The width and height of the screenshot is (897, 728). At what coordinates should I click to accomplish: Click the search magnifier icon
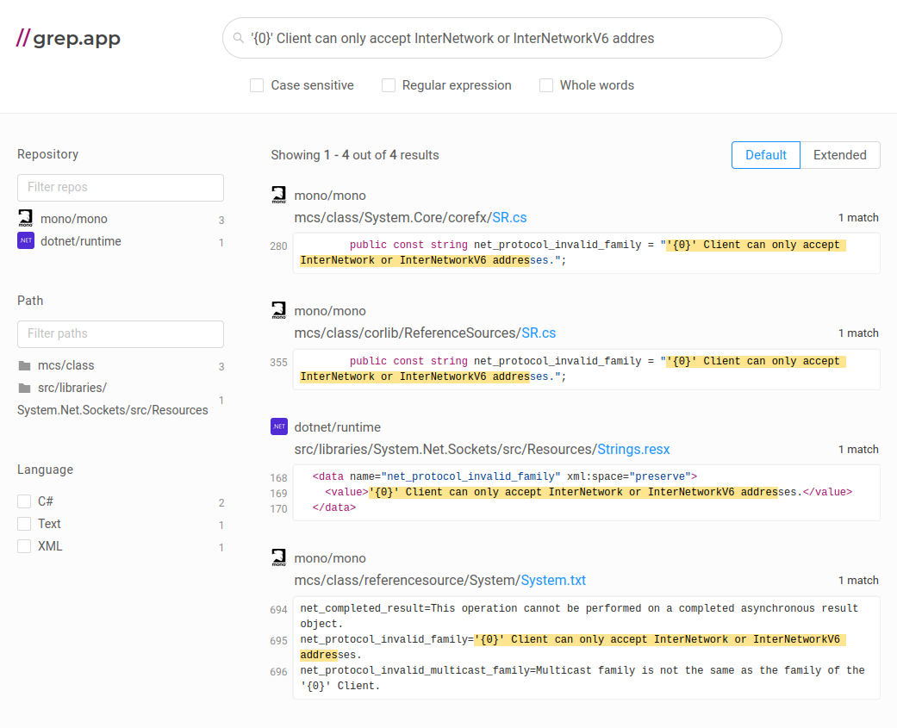tap(239, 38)
